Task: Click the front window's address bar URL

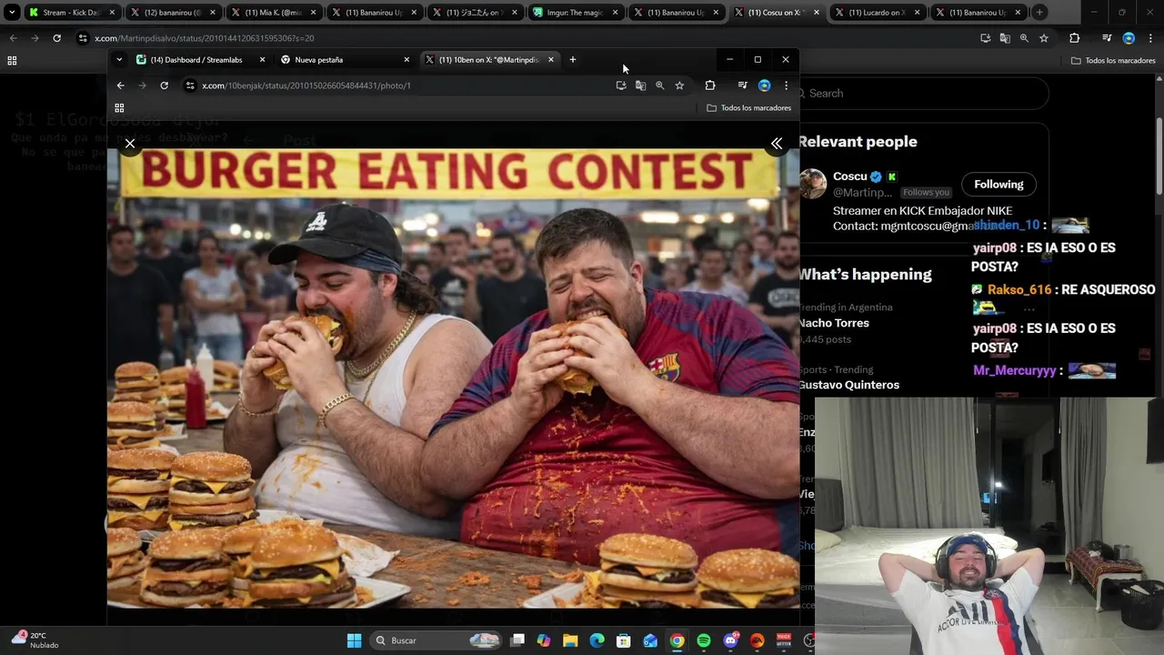Action: coord(306,86)
